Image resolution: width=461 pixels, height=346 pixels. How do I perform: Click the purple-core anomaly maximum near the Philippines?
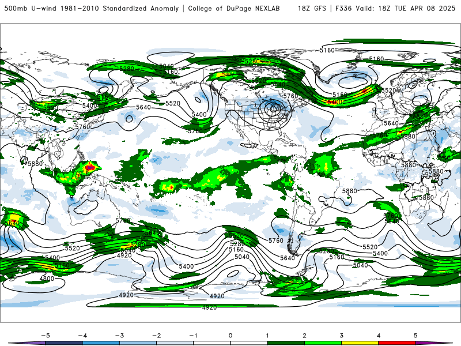(x=90, y=168)
